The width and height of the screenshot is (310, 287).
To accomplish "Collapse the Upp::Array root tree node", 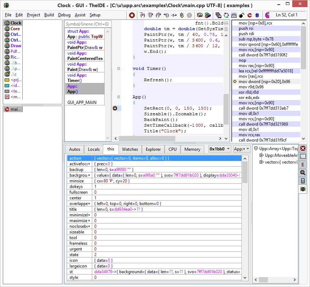I will (x=256, y=149).
